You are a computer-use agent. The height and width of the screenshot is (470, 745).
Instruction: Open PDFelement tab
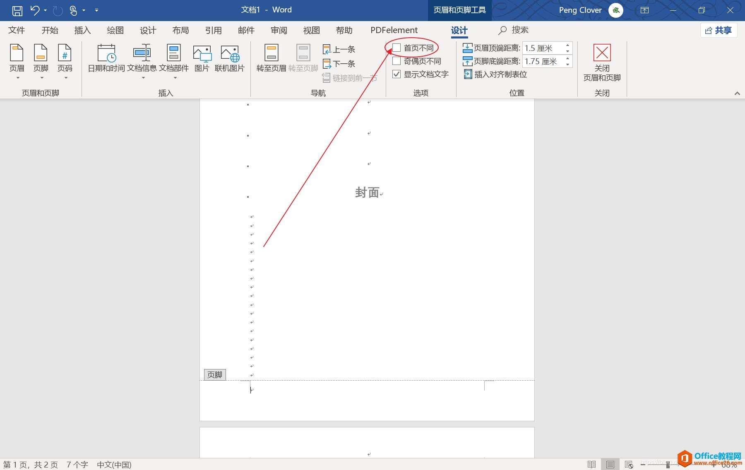394,30
